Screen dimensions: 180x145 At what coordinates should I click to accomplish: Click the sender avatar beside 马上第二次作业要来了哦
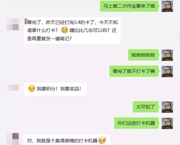pyautogui.click(x=167, y=6)
